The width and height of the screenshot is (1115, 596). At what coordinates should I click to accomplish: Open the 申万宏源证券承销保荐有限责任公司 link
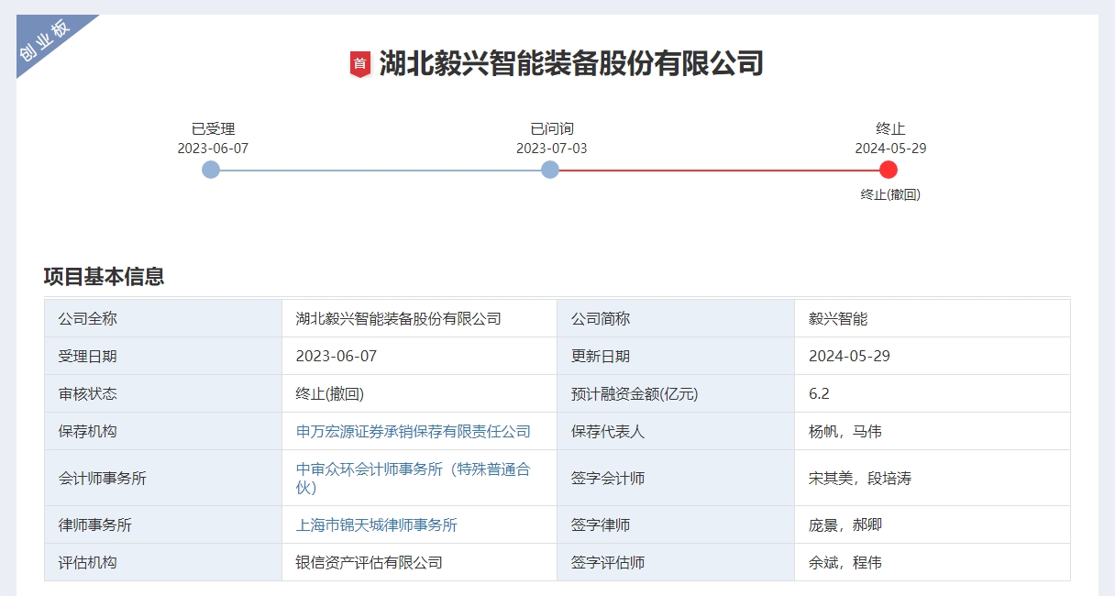(x=414, y=431)
